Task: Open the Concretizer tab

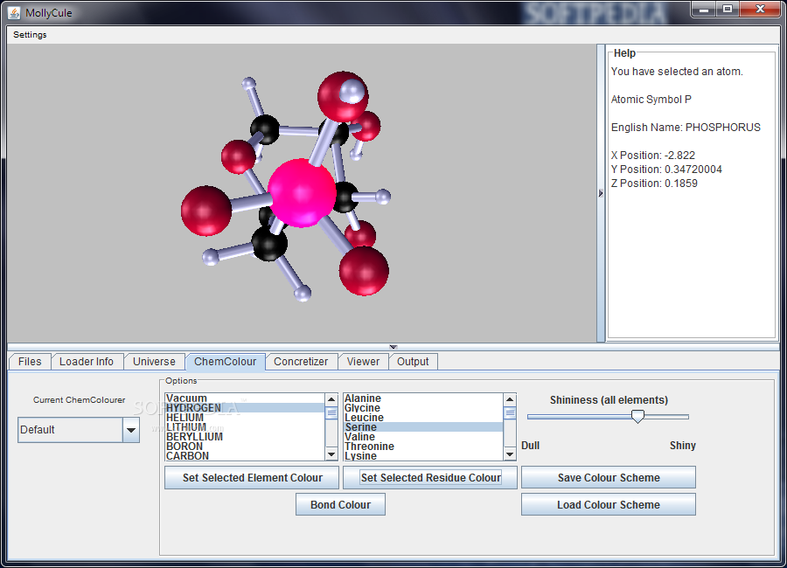Action: pos(301,361)
